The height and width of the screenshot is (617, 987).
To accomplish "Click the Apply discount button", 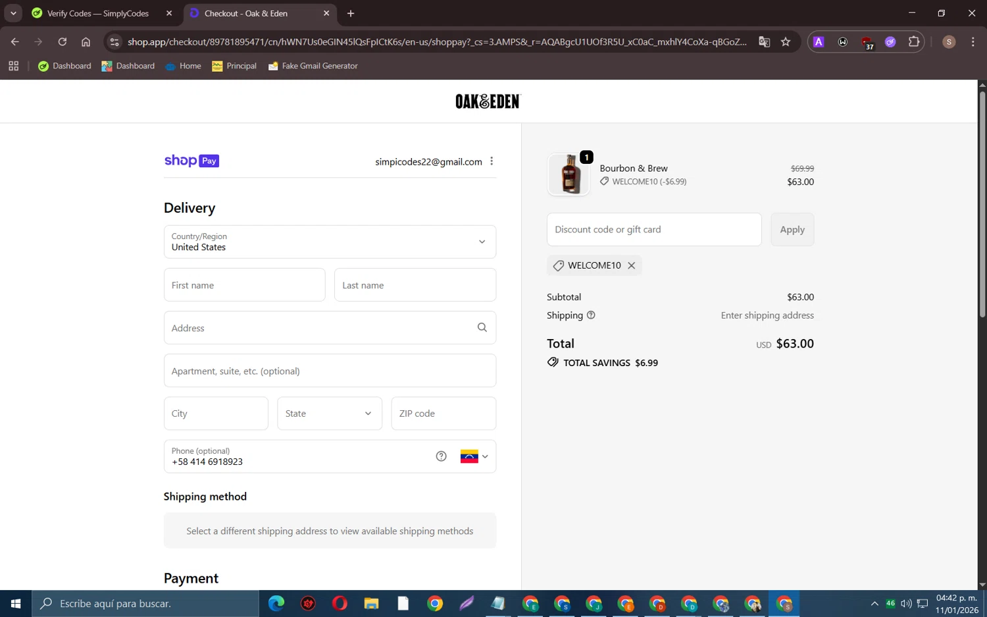I will 792,229.
